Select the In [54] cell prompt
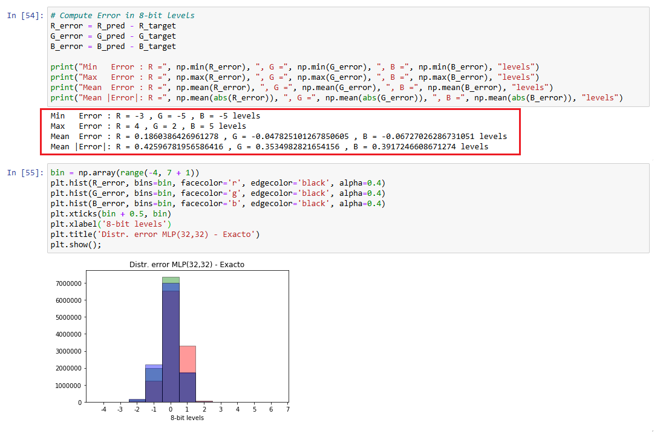 pyautogui.click(x=25, y=16)
